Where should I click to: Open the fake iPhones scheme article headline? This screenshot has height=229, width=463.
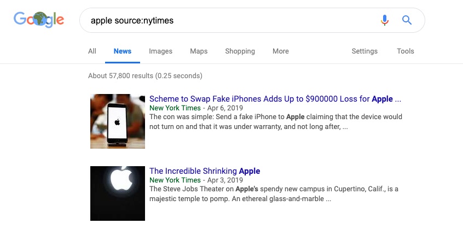tap(275, 99)
